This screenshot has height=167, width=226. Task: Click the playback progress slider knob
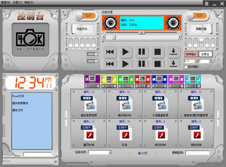point(103,41)
